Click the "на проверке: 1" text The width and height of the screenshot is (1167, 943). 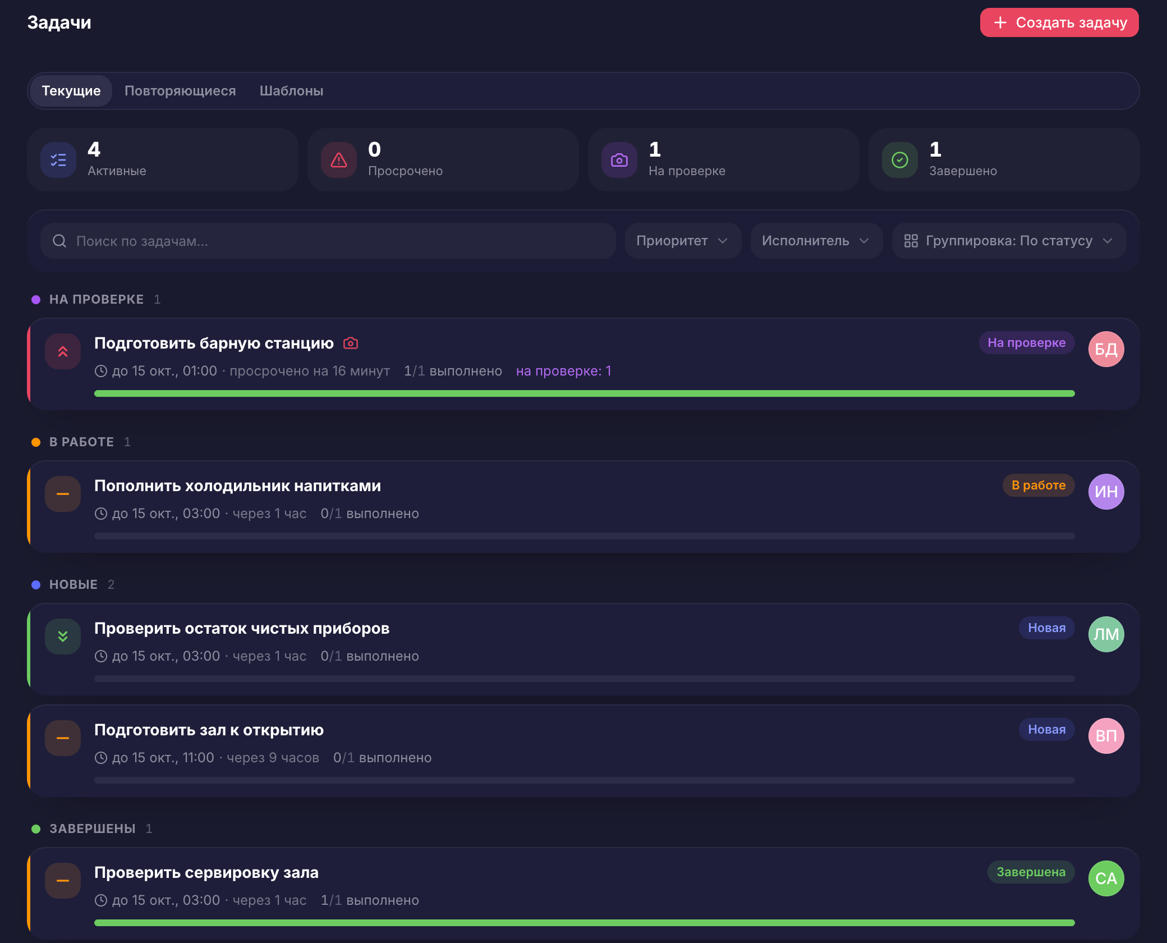564,371
